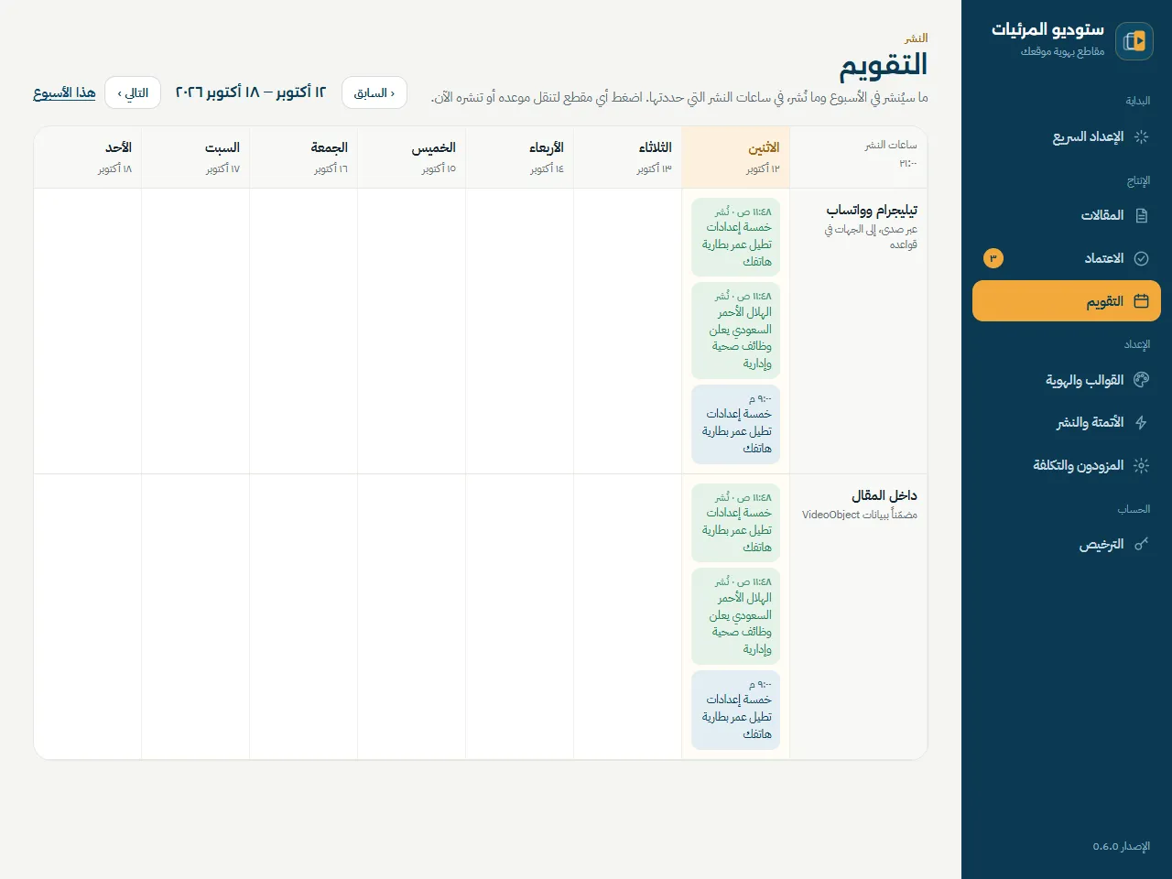Click the document icon beside المقالات
Screen dimensions: 1172x879
coord(1141,216)
